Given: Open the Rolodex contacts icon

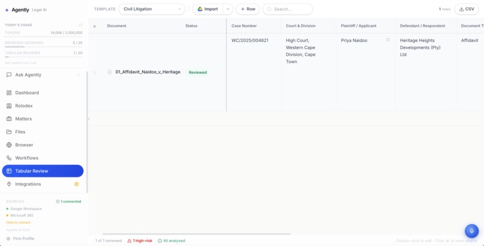Looking at the screenshot, I should point(9,106).
